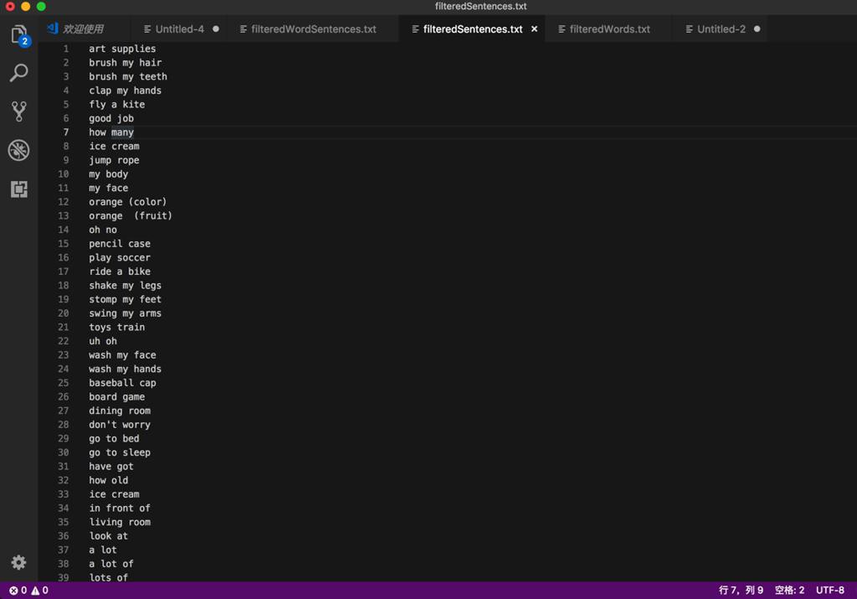This screenshot has width=857, height=599.
Task: Click line number 39 in gutter
Action: (x=64, y=577)
